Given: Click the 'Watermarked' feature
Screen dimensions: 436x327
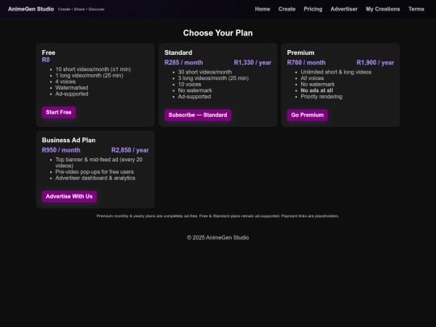Looking at the screenshot, I should tap(72, 87).
